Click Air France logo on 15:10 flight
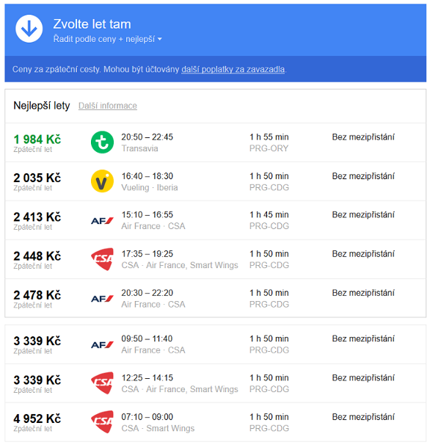 (x=102, y=220)
